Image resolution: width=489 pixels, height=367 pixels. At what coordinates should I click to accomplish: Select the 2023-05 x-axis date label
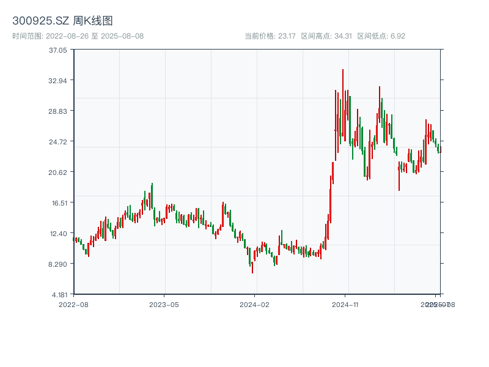point(164,304)
